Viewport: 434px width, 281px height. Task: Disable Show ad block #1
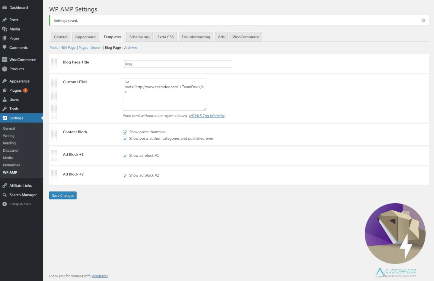coord(125,156)
